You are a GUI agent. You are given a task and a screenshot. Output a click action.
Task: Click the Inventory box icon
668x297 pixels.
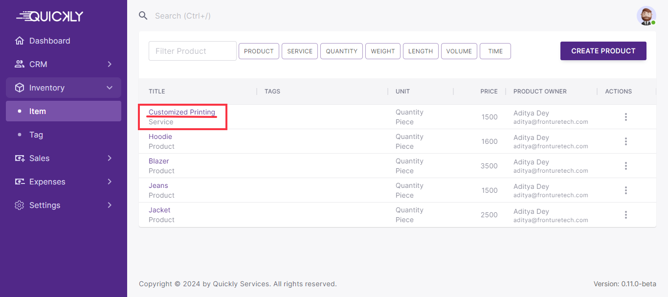[x=20, y=88]
